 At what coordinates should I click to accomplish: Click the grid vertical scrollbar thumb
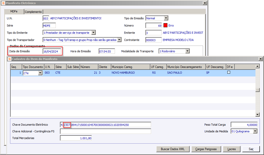257,90
